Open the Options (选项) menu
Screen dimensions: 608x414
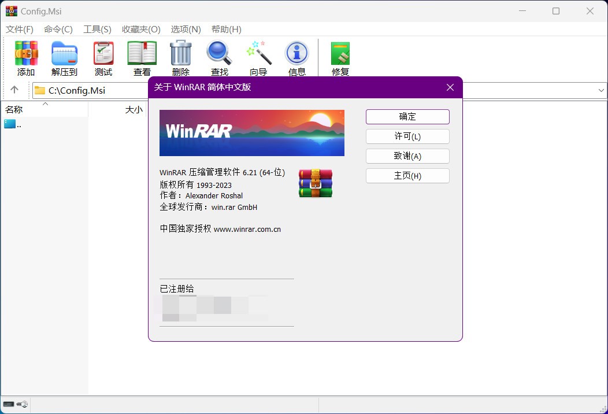(x=186, y=29)
